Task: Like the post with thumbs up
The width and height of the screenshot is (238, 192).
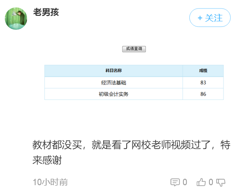Action: [x=201, y=182]
